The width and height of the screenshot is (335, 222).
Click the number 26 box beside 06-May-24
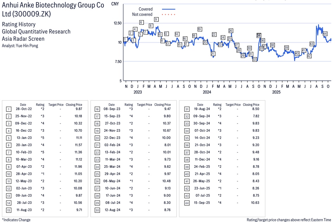pos(97,181)
